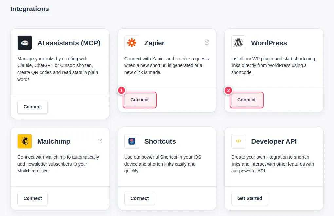Click the WordPress logo icon
334x216 pixels.
tap(239, 43)
